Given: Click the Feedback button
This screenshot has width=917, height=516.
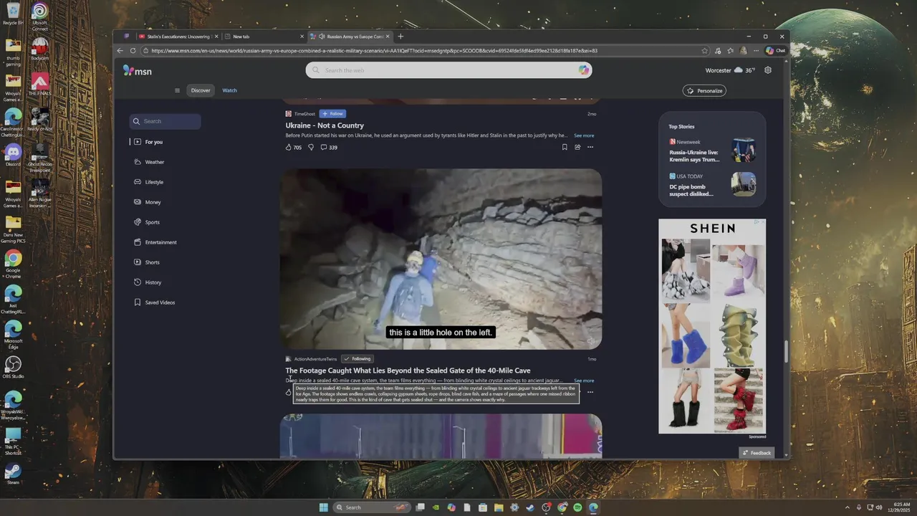Looking at the screenshot, I should (757, 453).
